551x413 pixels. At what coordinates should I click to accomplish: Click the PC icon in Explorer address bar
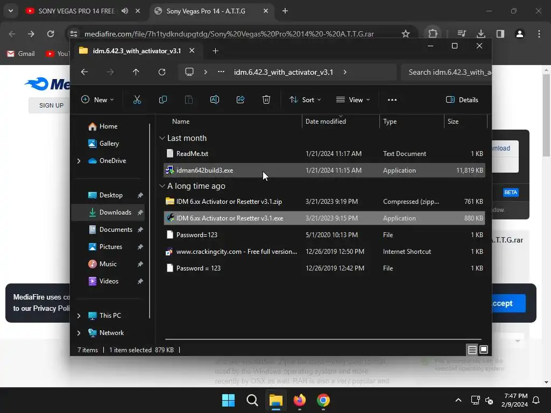pyautogui.click(x=189, y=72)
